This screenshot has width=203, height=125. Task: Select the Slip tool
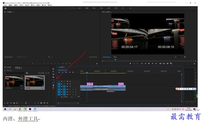[x=53, y=80]
